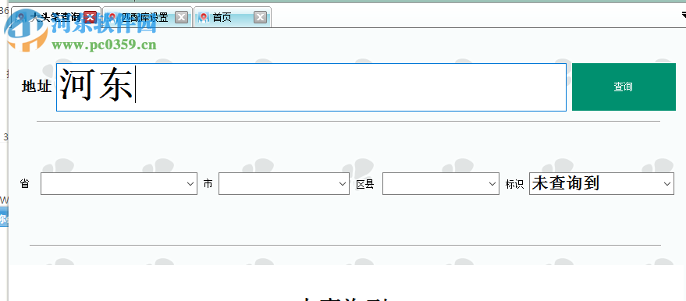The width and height of the screenshot is (686, 301).
Task: Open the 标识 dropdown showing 未查询到
Action: coord(602,183)
